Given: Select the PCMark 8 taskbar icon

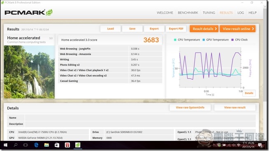Looking at the screenshot, I should pos(78,145).
